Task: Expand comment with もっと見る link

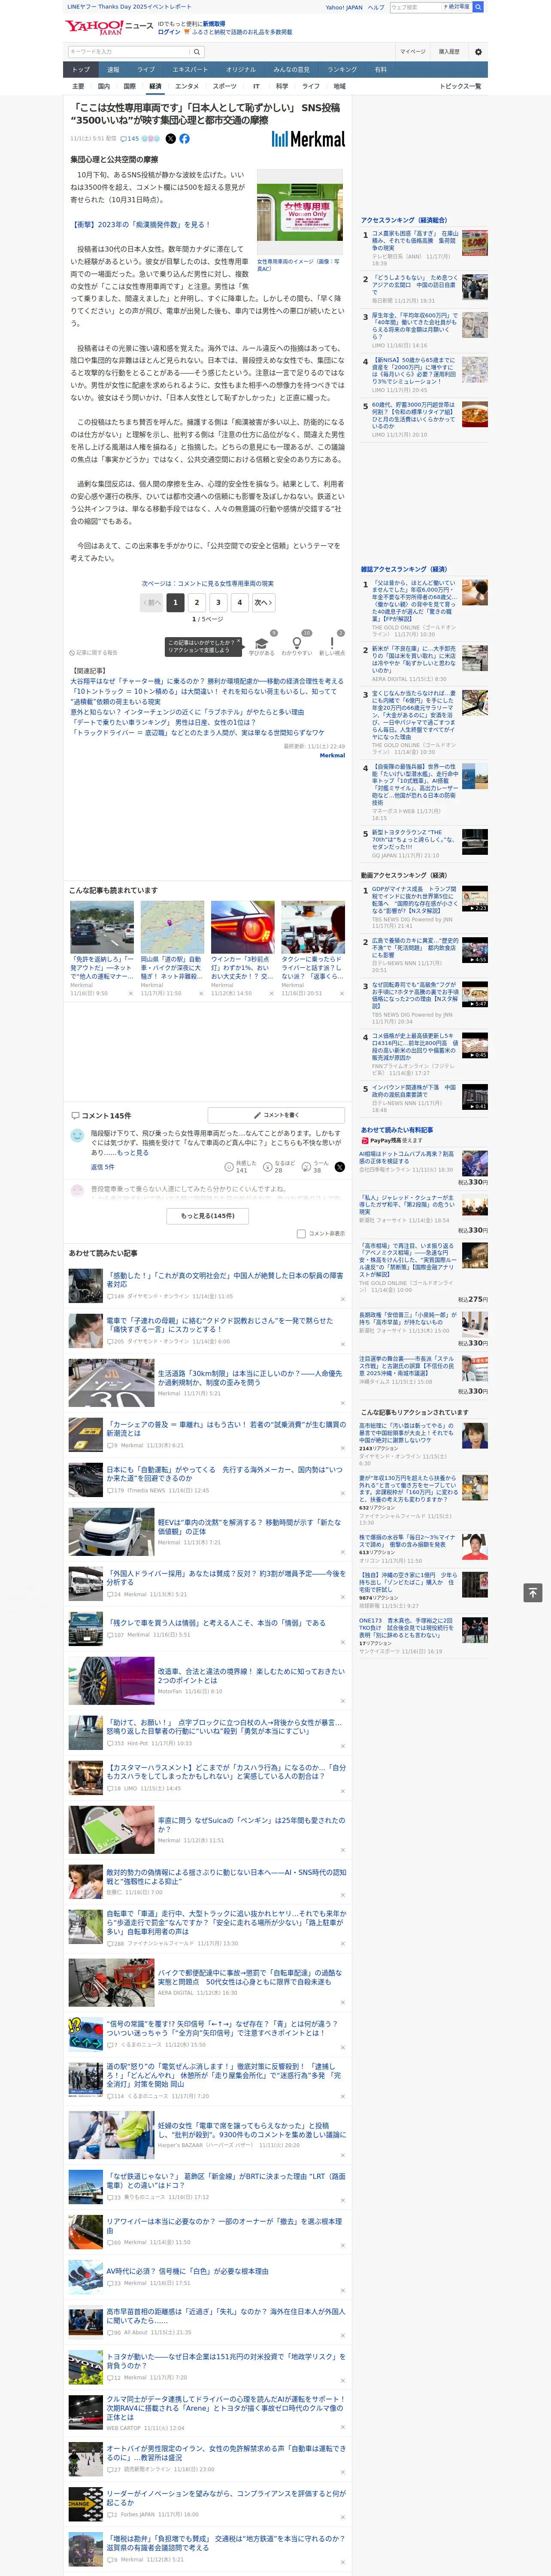Action: tap(133, 1153)
